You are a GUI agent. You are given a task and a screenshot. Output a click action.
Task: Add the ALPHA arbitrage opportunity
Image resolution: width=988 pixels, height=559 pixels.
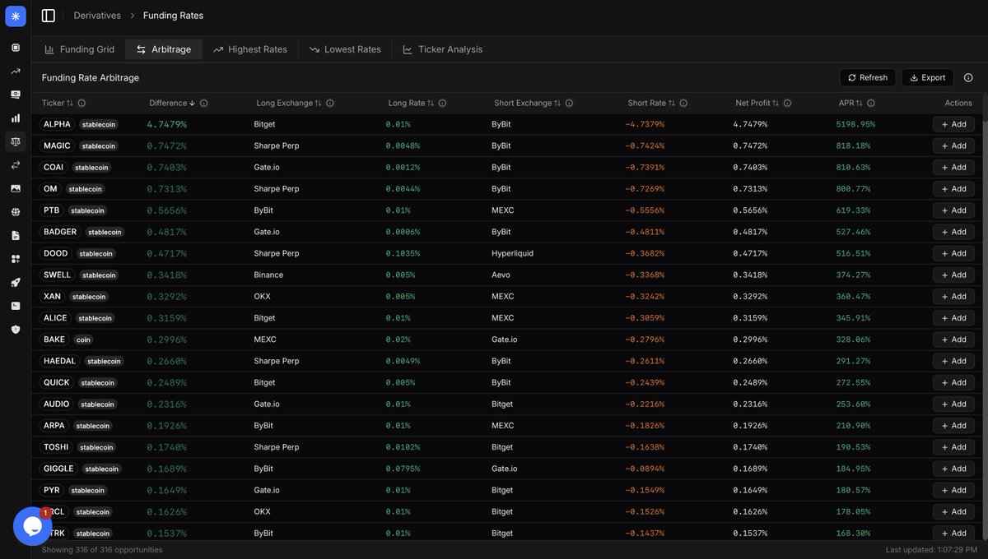(x=953, y=124)
